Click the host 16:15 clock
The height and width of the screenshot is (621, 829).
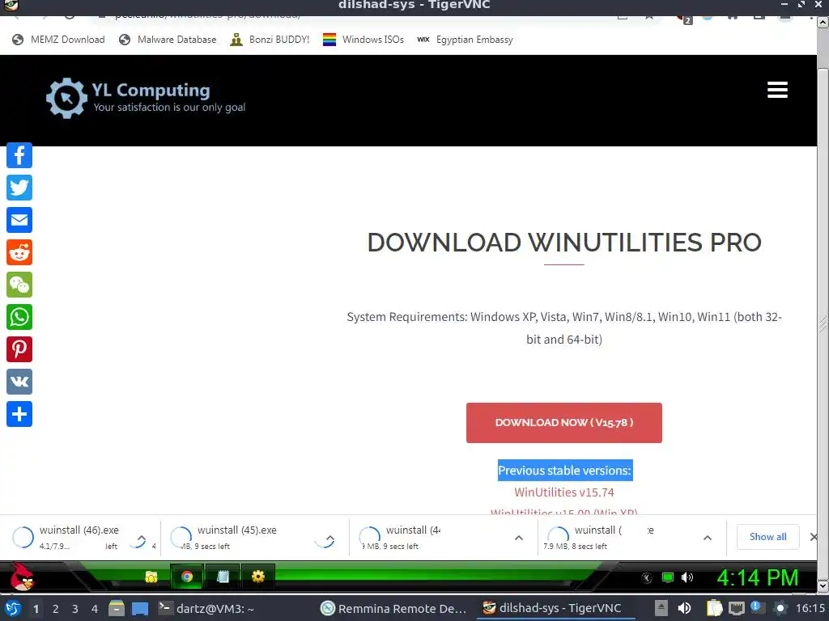coord(810,609)
